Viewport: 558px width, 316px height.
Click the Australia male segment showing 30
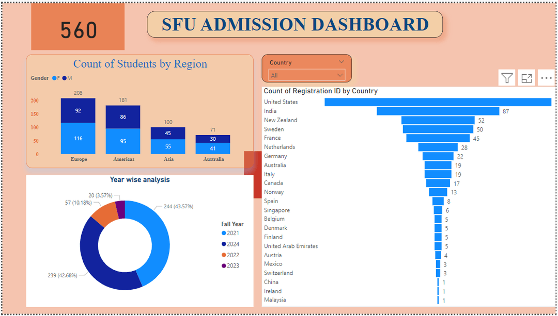point(213,139)
